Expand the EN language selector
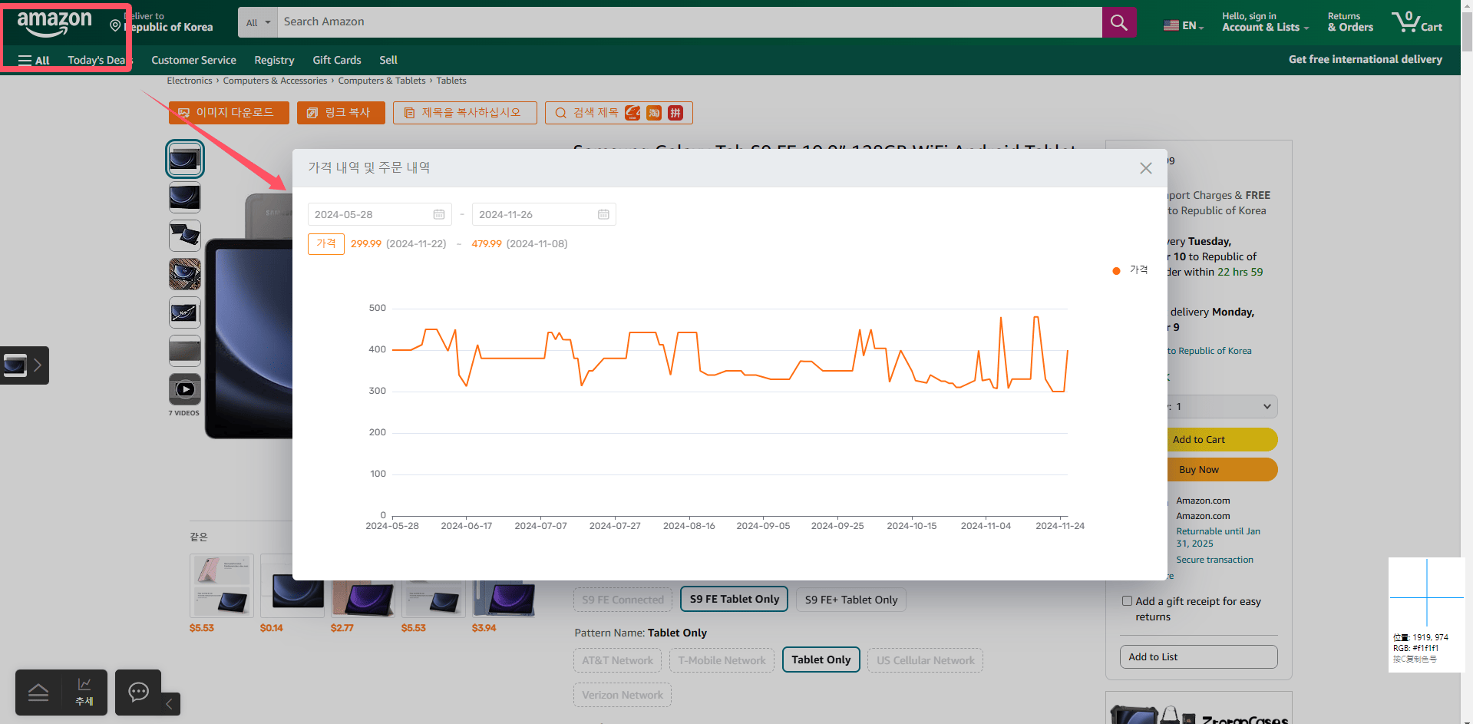Image resolution: width=1473 pixels, height=724 pixels. (1183, 25)
